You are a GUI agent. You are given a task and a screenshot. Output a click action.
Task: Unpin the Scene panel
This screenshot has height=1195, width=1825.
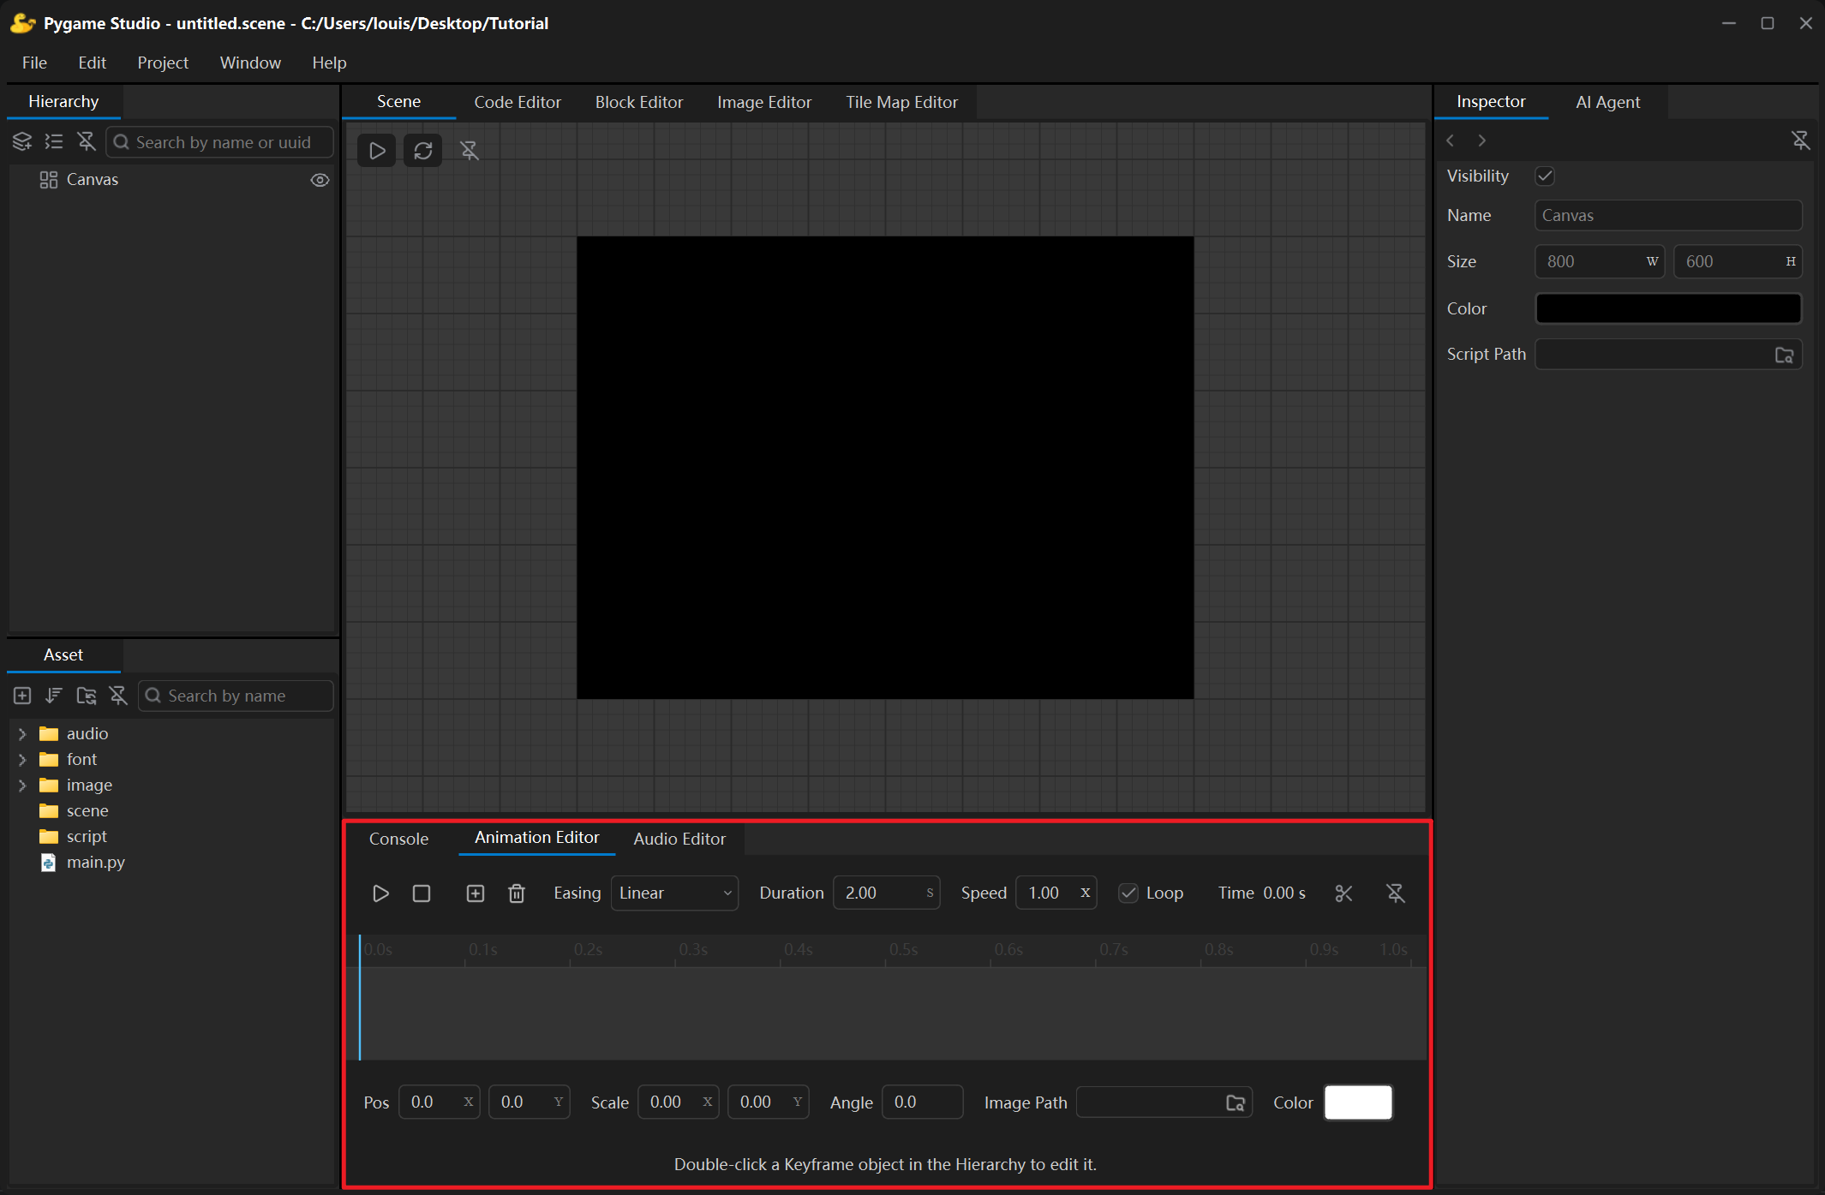pos(470,151)
